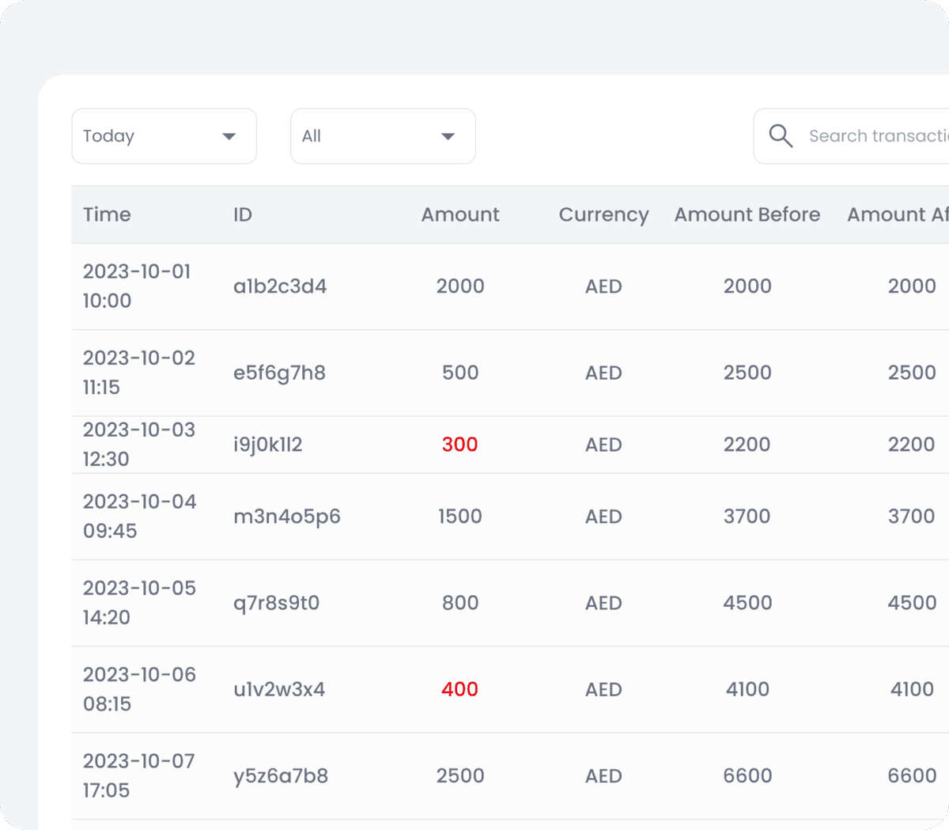The image size is (949, 830).
Task: Click the Currency column header
Action: click(603, 214)
